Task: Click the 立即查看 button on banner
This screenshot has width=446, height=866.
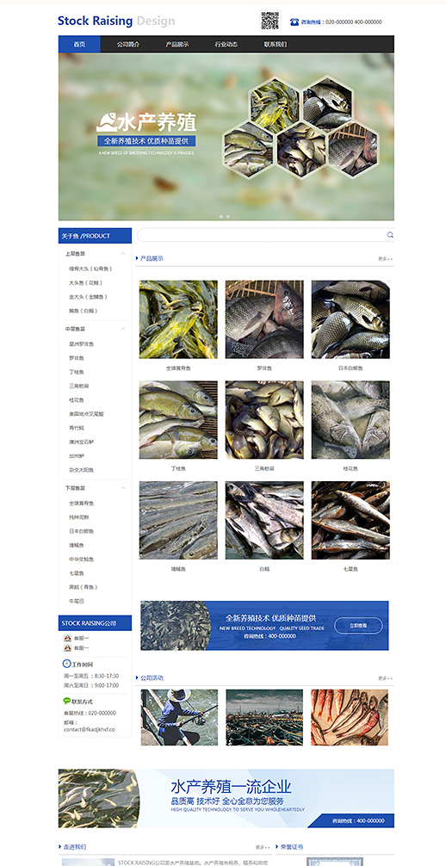Action: click(358, 626)
